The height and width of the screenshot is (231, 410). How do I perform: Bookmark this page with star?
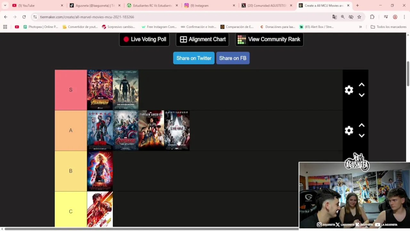pos(359,17)
